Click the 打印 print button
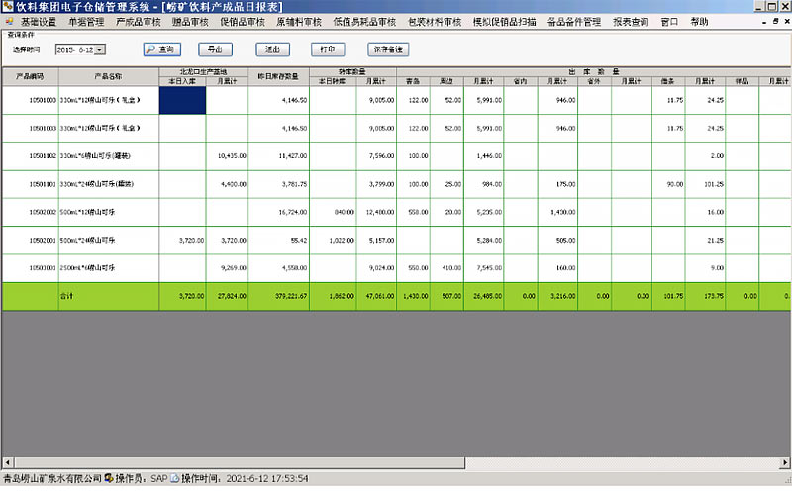This screenshot has width=792, height=491. 323,49
